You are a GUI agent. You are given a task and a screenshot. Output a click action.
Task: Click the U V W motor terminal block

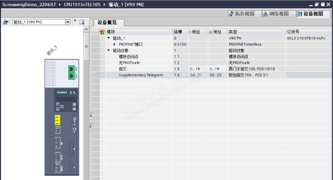pos(57,157)
